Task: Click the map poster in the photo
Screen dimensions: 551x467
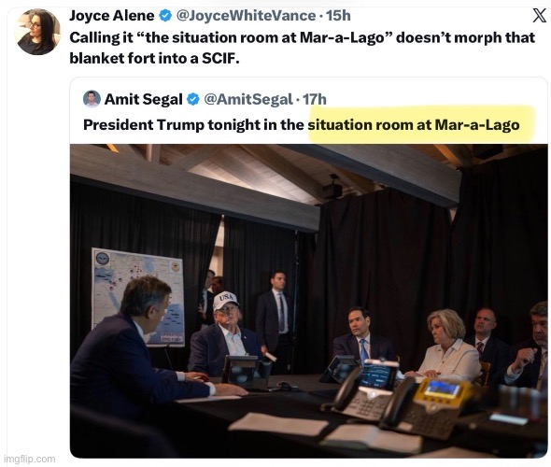Action: 138,297
